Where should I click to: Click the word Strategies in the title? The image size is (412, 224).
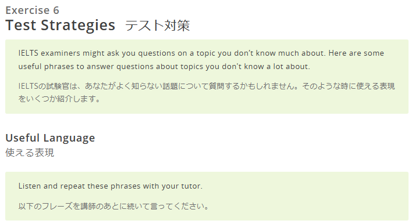(x=78, y=26)
